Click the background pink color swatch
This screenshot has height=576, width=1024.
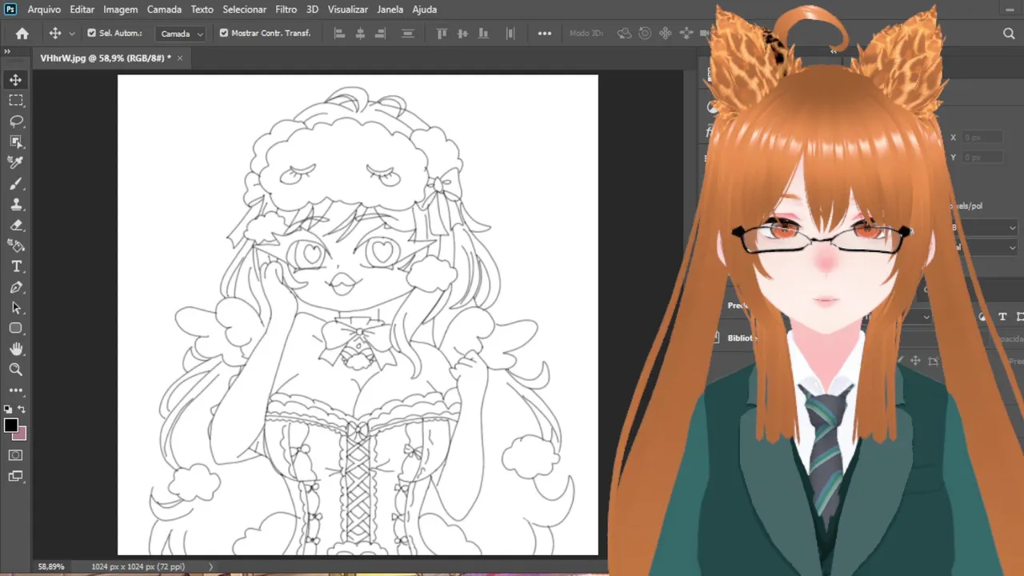tap(22, 434)
